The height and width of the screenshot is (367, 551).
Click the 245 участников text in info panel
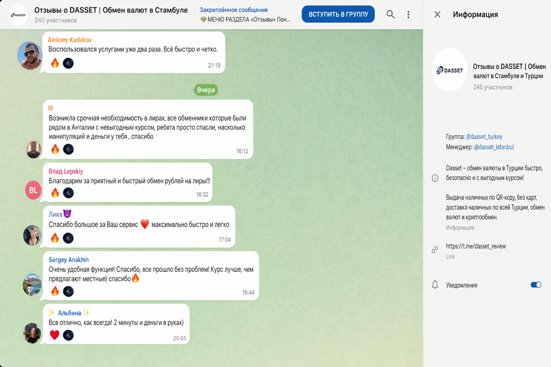click(493, 87)
